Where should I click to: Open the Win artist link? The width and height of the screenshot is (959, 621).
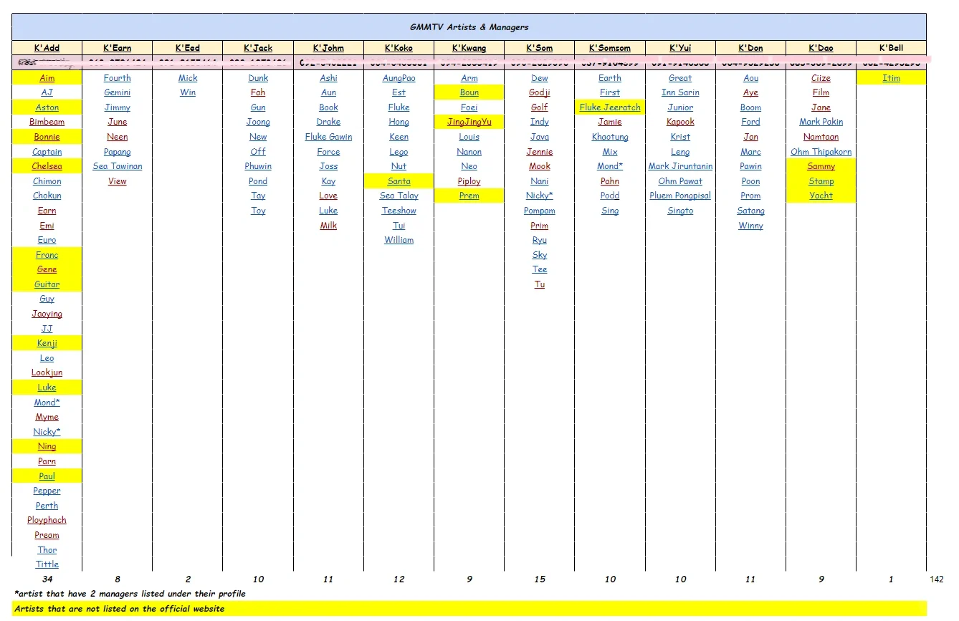188,92
